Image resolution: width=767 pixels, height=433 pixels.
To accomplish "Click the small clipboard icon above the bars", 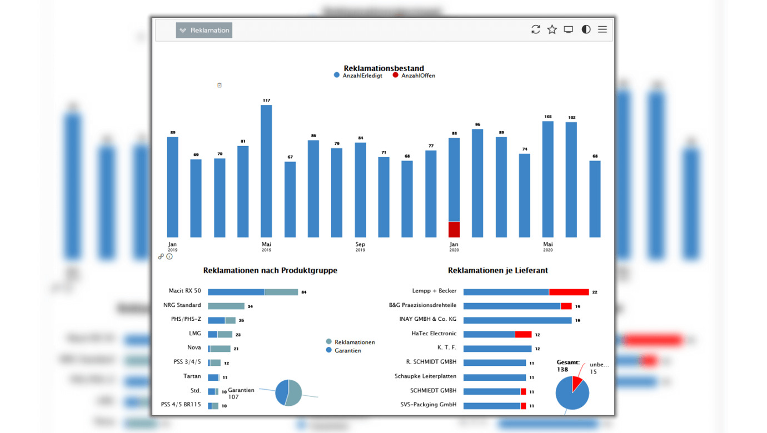I will point(220,85).
